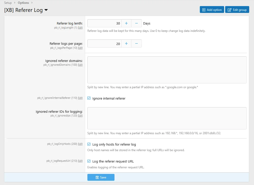Click the Add option button

click(212, 10)
